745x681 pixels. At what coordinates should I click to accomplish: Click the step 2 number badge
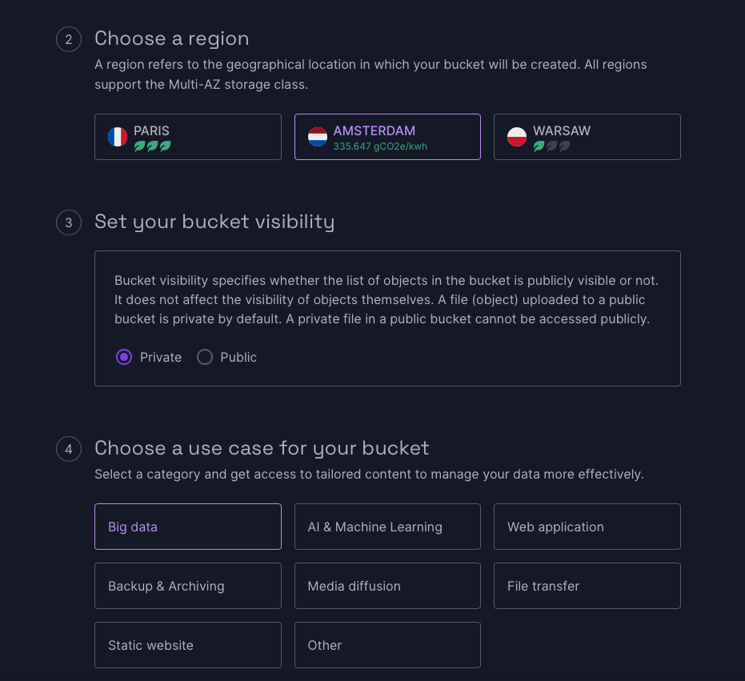pyautogui.click(x=69, y=39)
